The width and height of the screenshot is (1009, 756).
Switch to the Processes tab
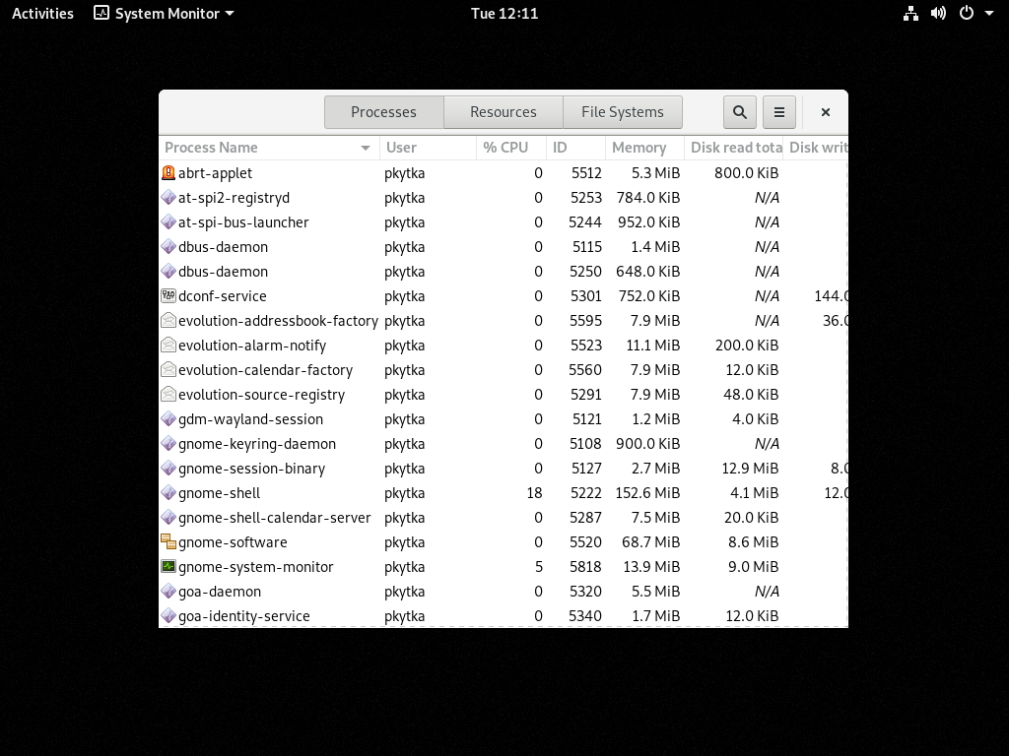tap(383, 112)
